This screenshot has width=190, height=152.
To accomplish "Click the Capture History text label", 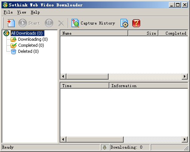I will click(x=98, y=23).
